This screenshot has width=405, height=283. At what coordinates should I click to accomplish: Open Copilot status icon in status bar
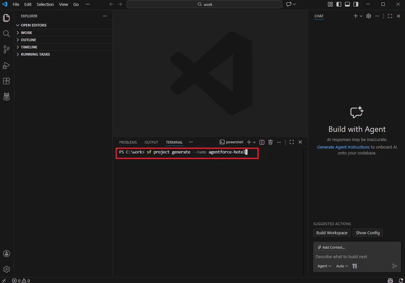[x=390, y=280]
